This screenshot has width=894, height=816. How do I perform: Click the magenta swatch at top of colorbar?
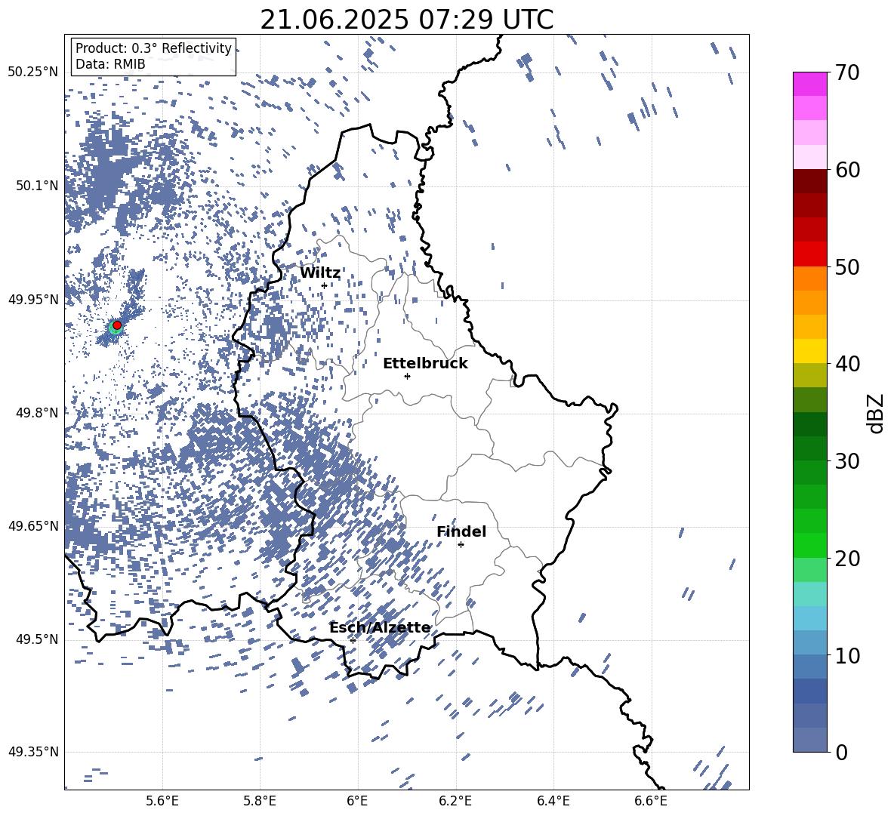pos(809,84)
